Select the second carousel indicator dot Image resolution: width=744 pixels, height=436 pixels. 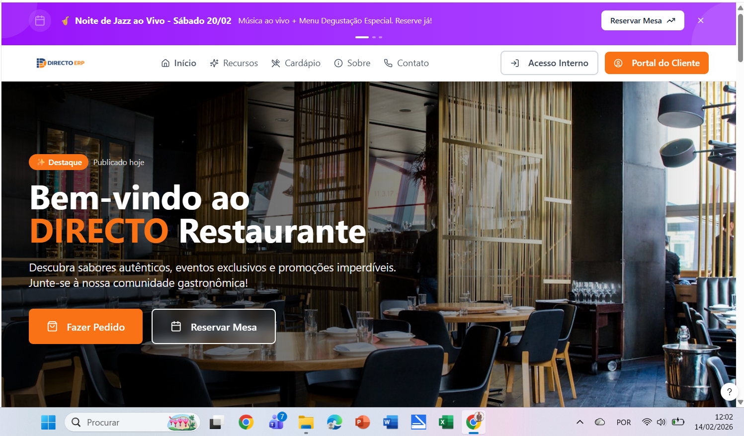coord(374,37)
